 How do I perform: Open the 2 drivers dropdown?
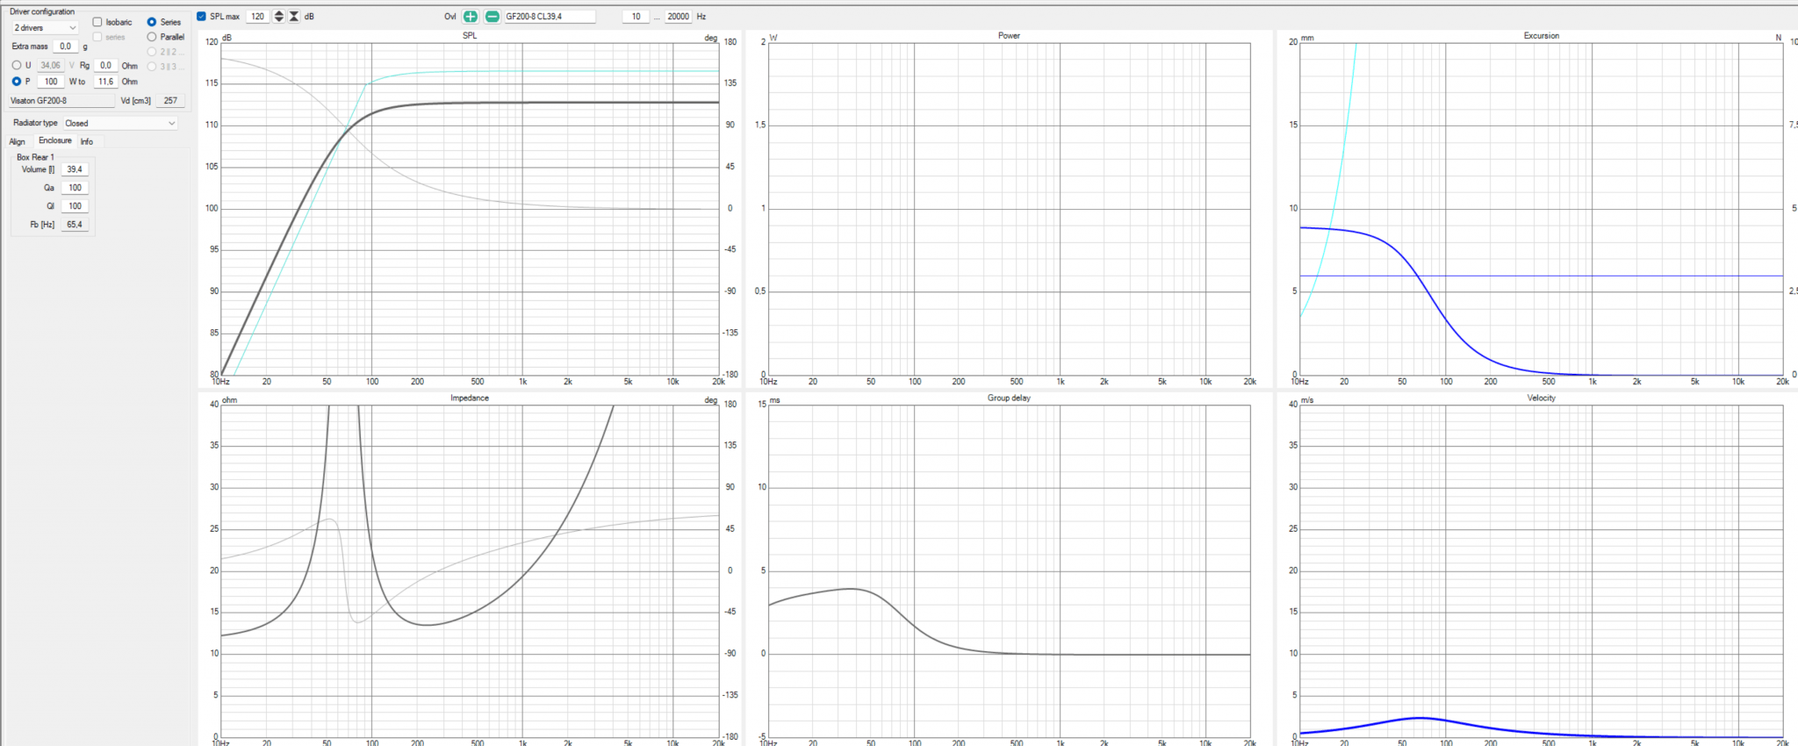click(45, 28)
